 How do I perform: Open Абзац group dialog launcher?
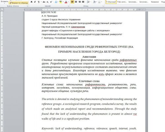(x=103, y=6)
